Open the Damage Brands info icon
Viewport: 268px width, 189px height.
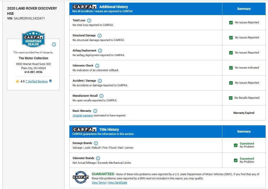pyautogui.click(x=96, y=143)
